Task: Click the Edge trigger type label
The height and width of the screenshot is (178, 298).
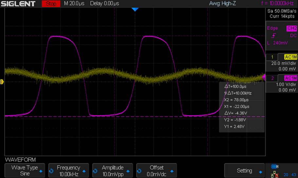Action: [x=272, y=28]
